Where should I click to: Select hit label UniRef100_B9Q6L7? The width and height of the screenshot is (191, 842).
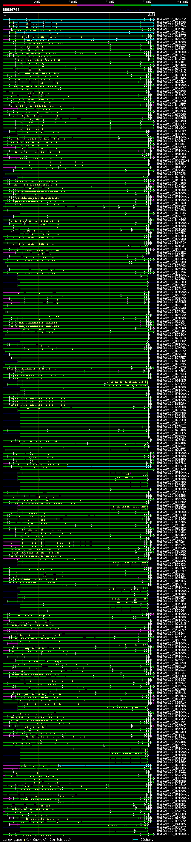tap(171, 141)
